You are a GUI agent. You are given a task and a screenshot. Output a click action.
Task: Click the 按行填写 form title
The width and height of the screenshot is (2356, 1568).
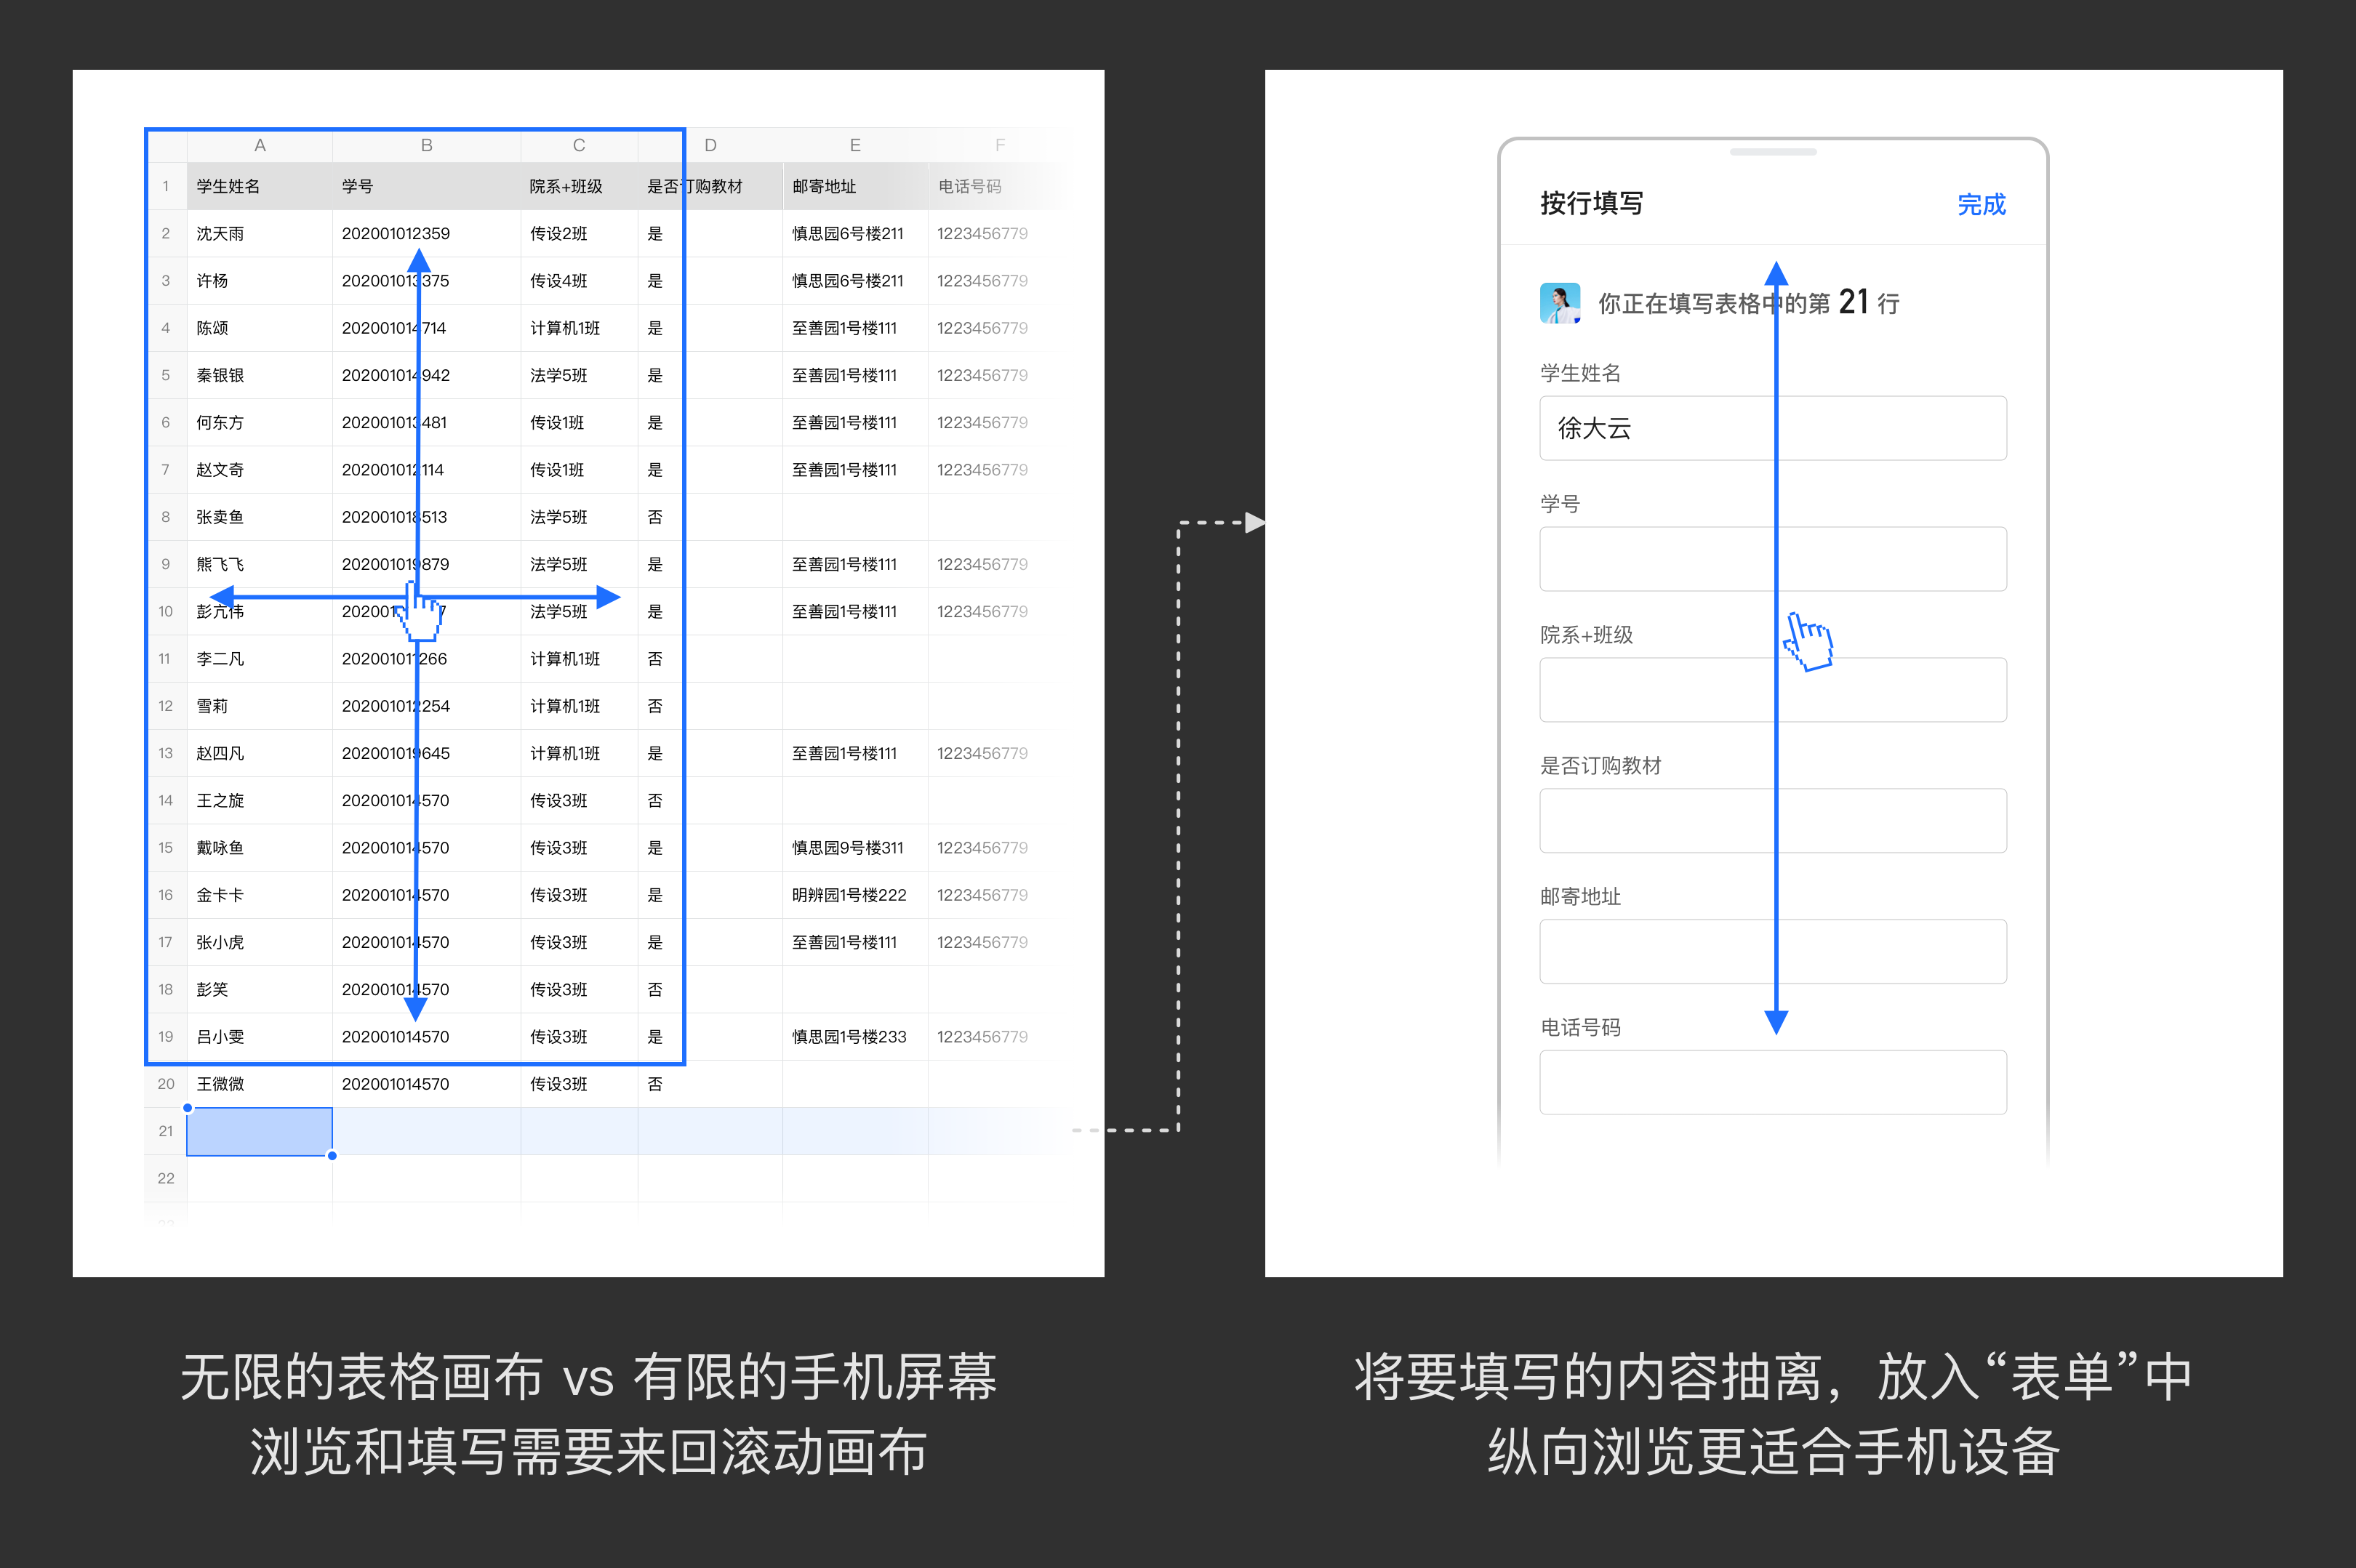pos(1591,204)
